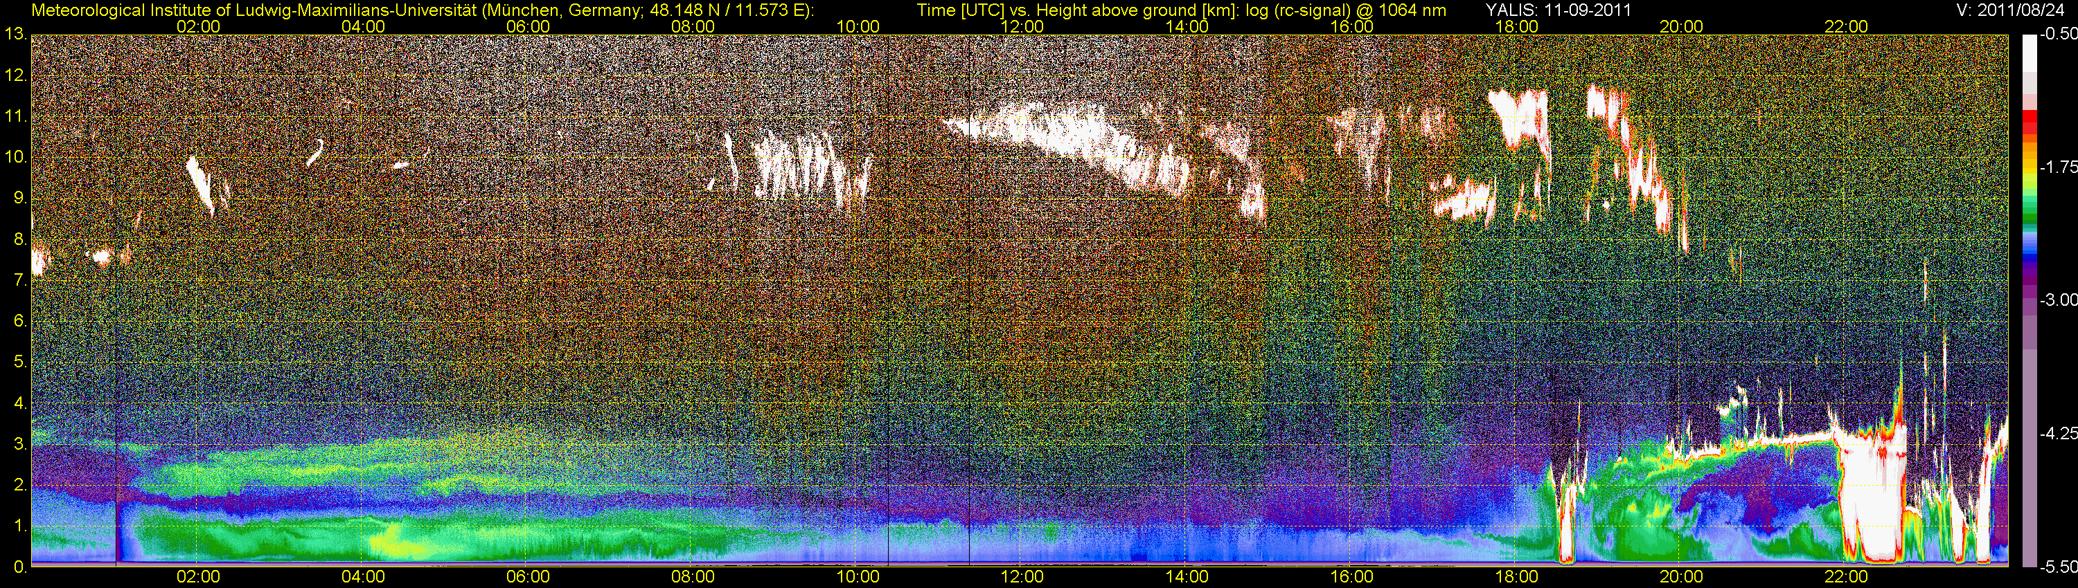This screenshot has width=2078, height=588.
Task: Click the 13. height axis label
Action: point(15,35)
